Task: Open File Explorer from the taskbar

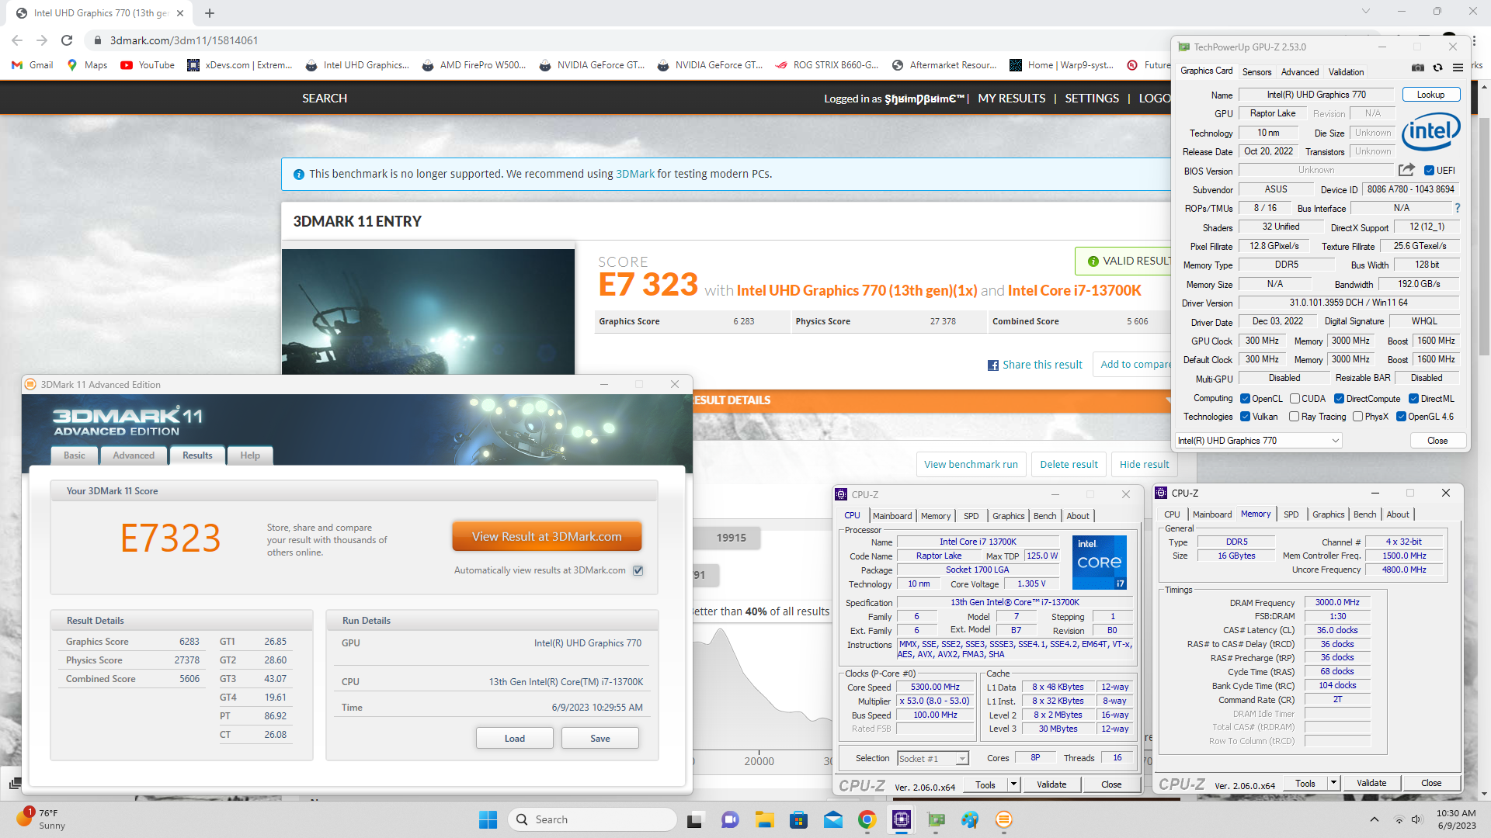Action: click(764, 819)
